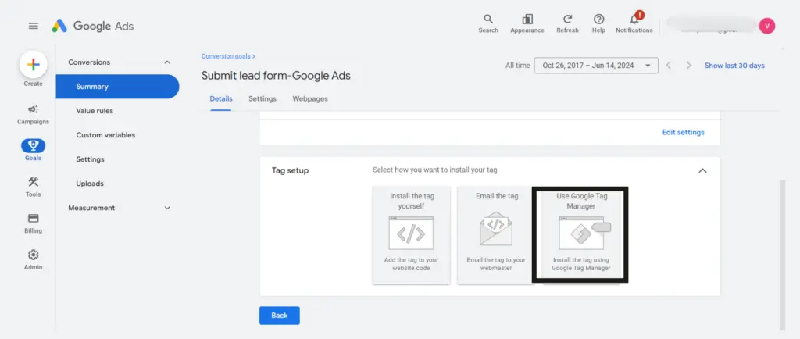Open the date range dropdown
The image size is (800, 339).
(x=596, y=66)
